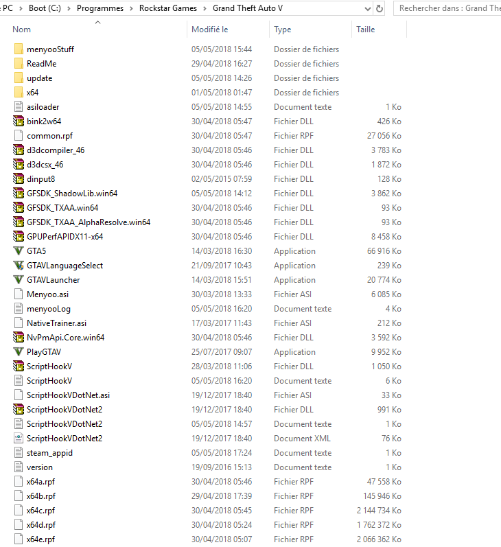
Task: Click the PlayGTAV application icon
Action: tap(19, 352)
